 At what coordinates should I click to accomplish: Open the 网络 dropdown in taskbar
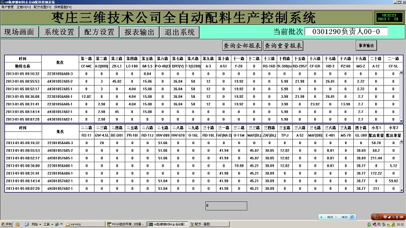pos(36,224)
